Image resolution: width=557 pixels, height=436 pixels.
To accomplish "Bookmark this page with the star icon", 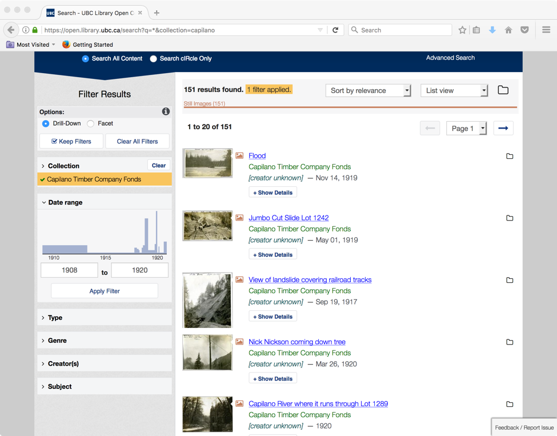I will click(462, 30).
